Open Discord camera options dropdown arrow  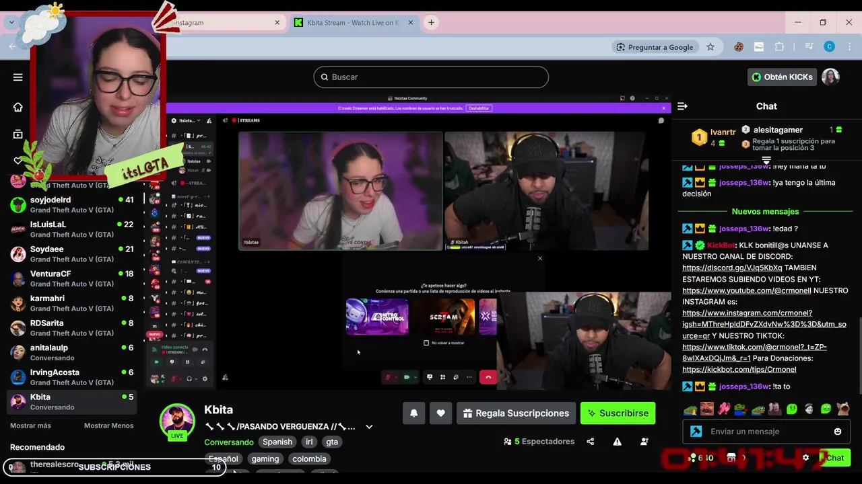(x=416, y=377)
